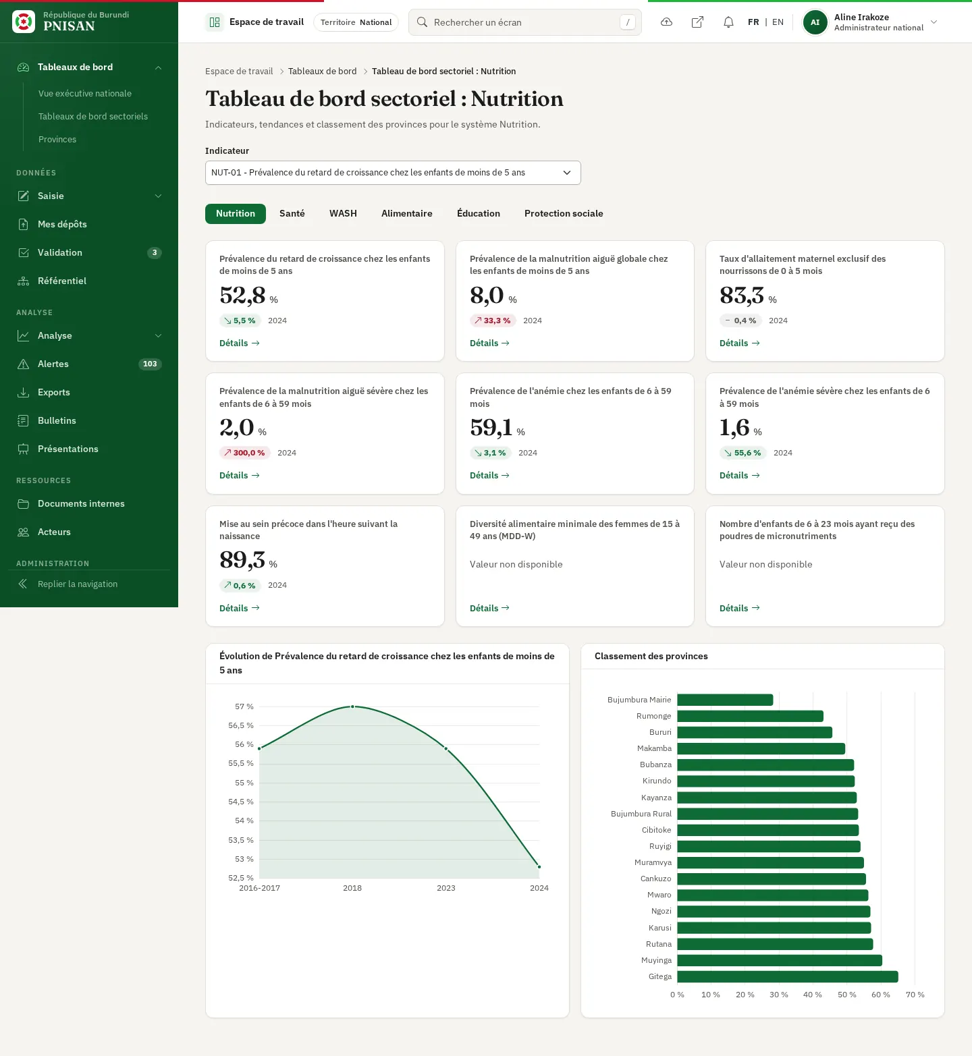Image resolution: width=972 pixels, height=1056 pixels.
Task: Click the Acteurs people icon
Action: click(24, 532)
